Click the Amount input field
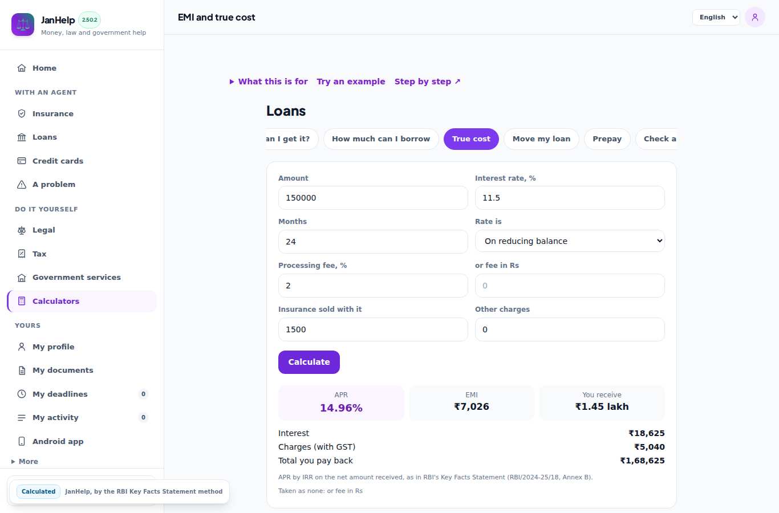 click(x=373, y=198)
